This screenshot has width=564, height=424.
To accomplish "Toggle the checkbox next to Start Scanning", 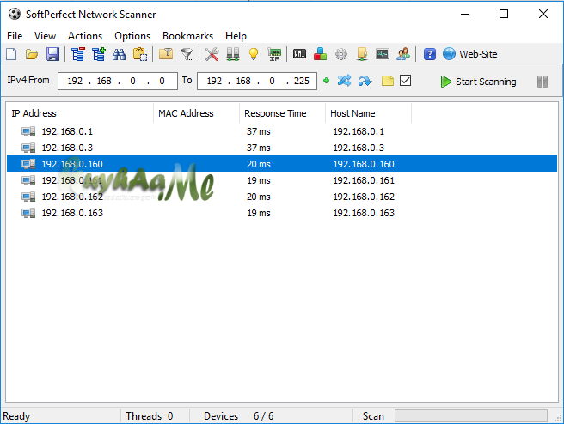I will click(406, 81).
